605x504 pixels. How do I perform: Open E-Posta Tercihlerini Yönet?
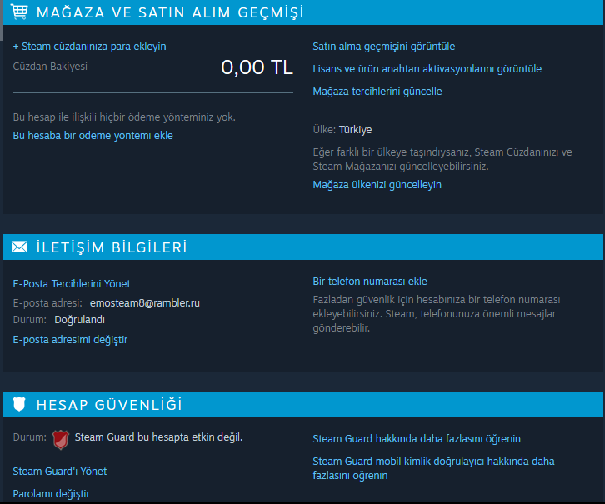coord(72,284)
